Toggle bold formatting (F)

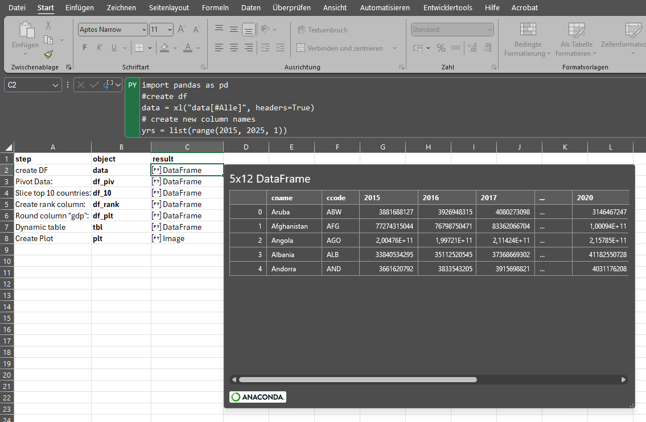(x=85, y=48)
